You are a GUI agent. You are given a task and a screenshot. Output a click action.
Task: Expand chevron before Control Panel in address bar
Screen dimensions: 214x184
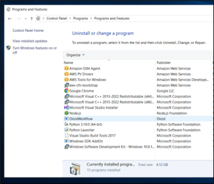(44, 18)
